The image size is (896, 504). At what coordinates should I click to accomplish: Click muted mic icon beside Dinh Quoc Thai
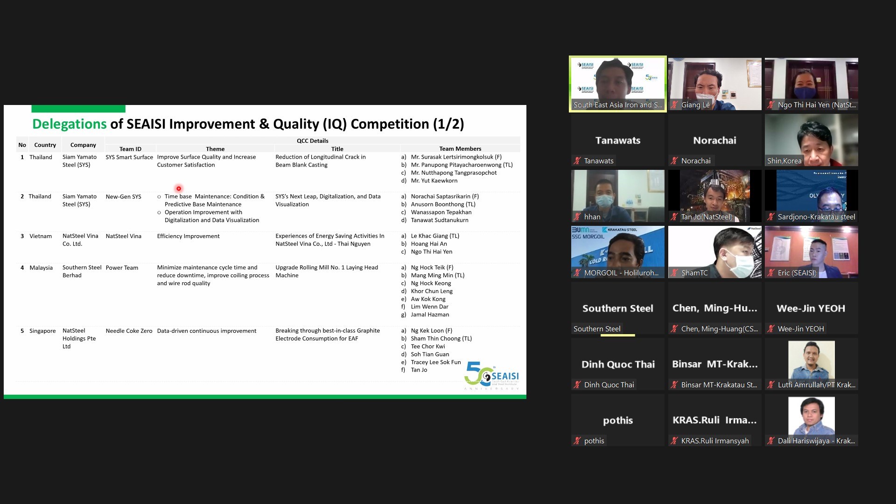pyautogui.click(x=577, y=385)
